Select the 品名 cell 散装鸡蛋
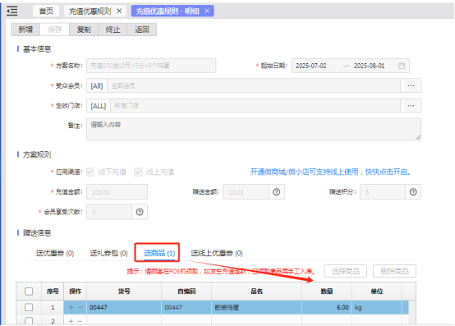 click(x=257, y=307)
